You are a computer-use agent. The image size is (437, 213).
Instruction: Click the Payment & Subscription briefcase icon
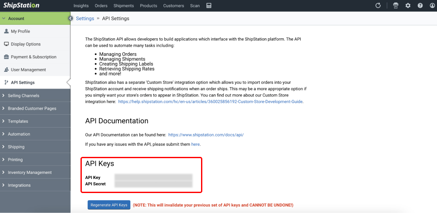(x=6, y=57)
